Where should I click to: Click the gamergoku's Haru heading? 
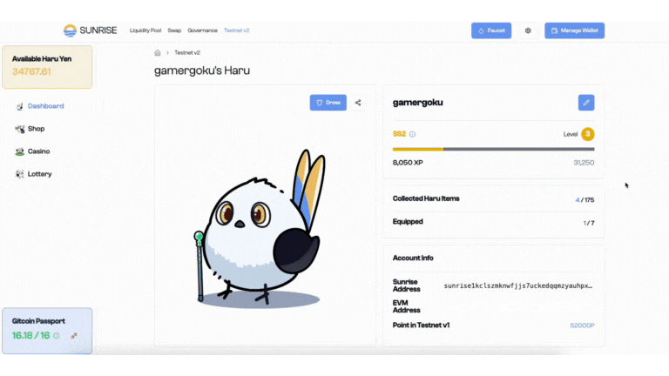point(202,70)
